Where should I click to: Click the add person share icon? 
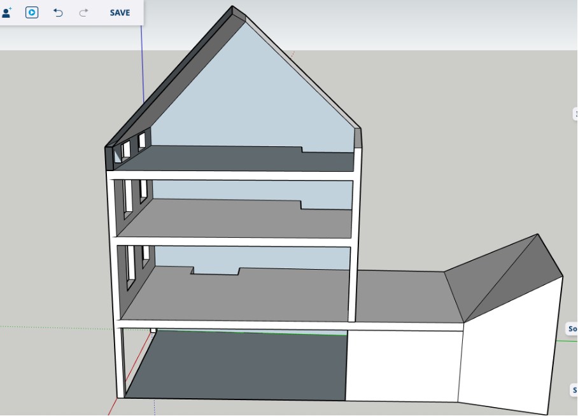[x=7, y=12]
